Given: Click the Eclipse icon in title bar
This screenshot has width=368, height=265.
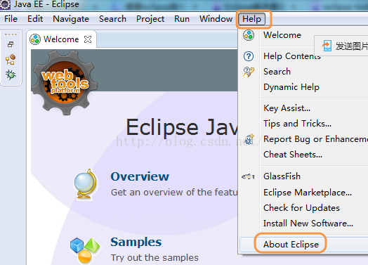Looking at the screenshot, I should click(5, 4).
